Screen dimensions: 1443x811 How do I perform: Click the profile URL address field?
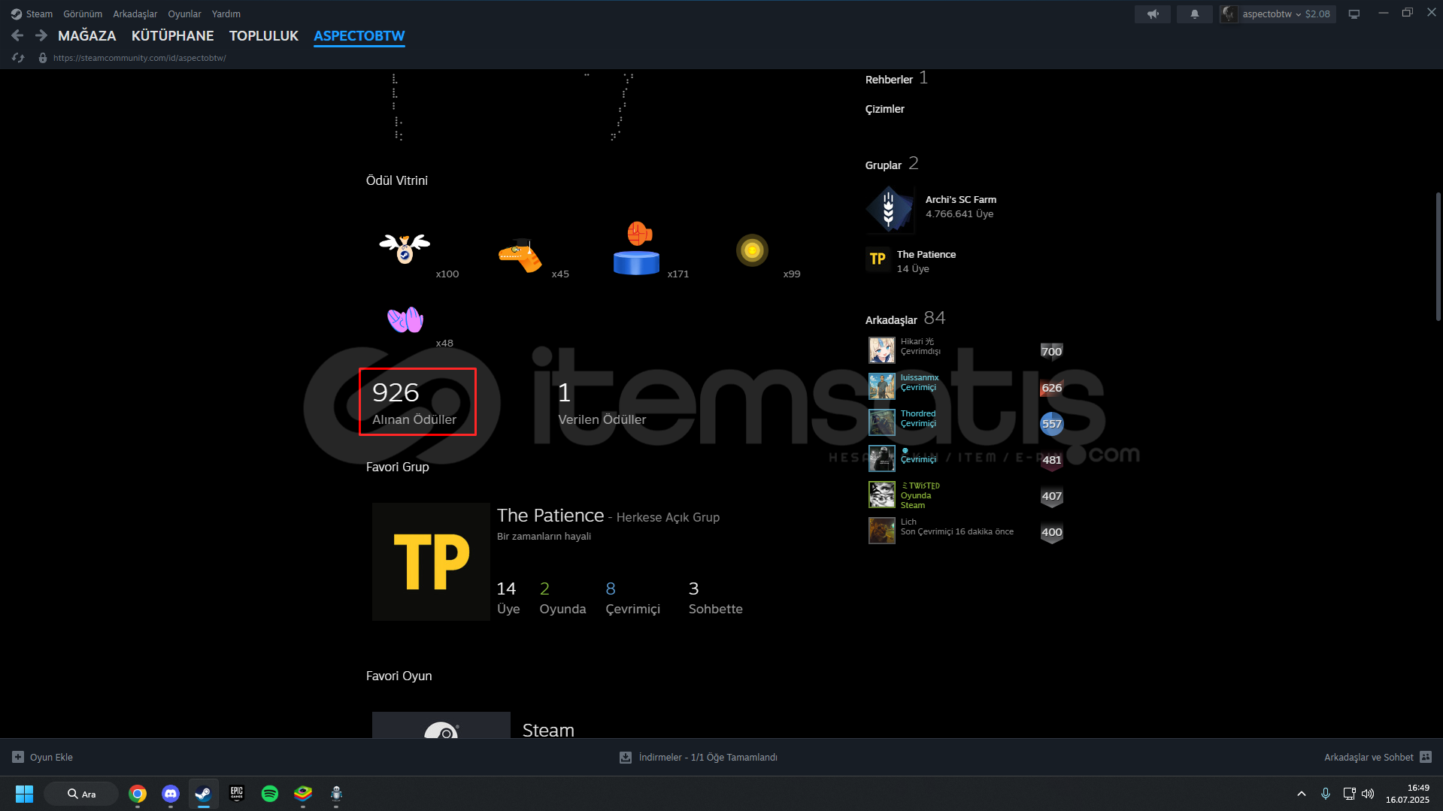[x=140, y=58]
